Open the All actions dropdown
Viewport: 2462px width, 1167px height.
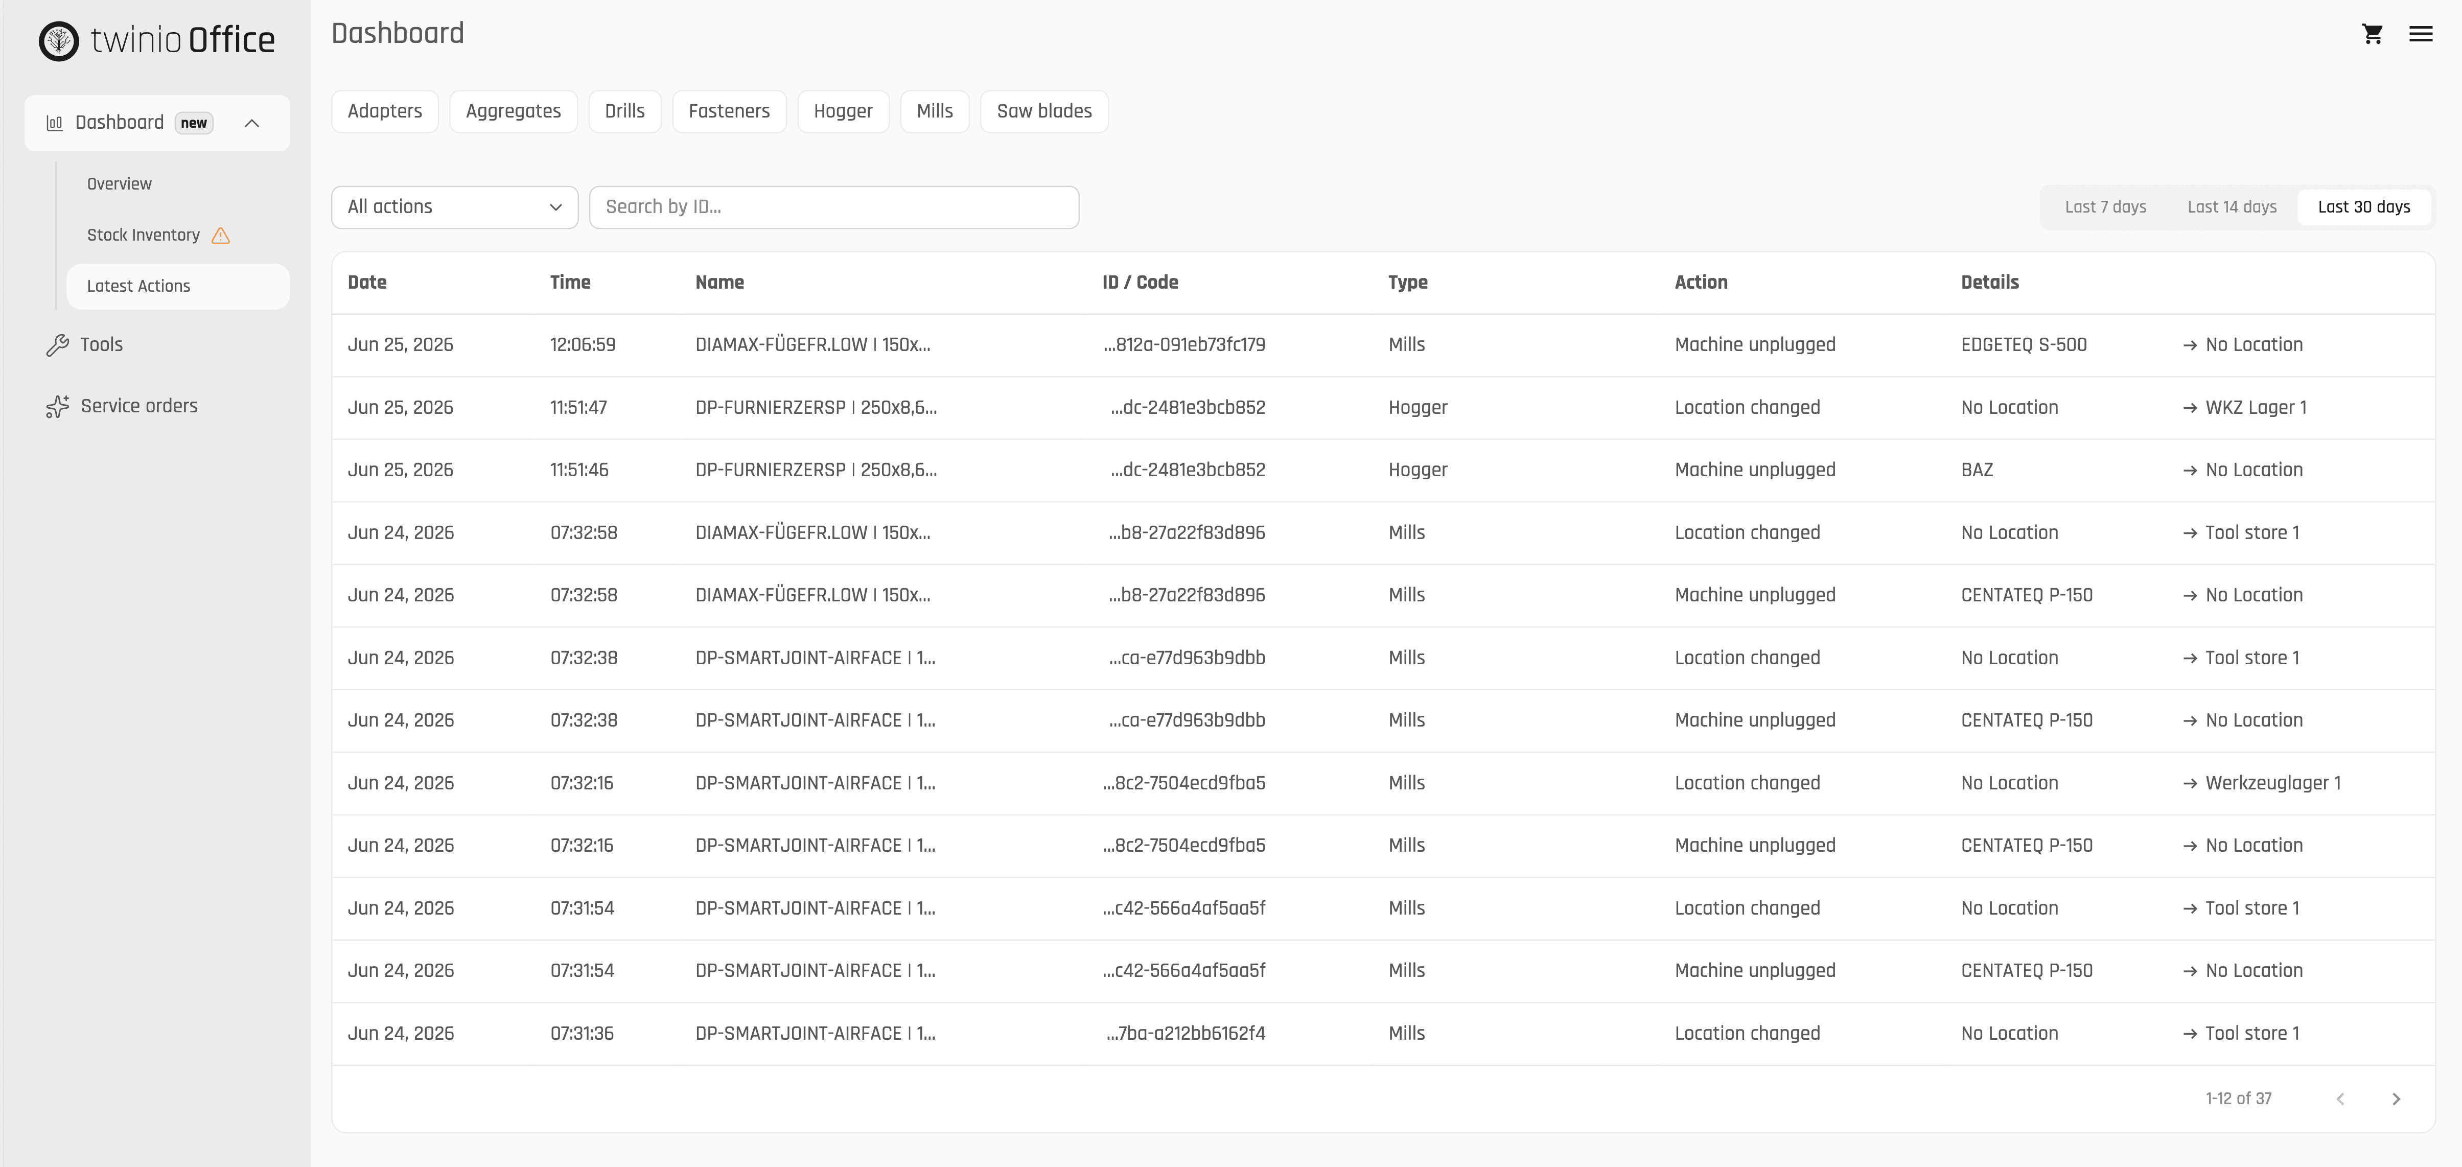(455, 207)
